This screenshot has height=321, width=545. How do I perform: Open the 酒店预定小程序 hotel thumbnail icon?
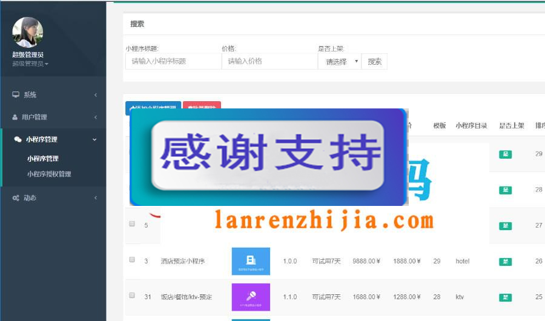[251, 261]
